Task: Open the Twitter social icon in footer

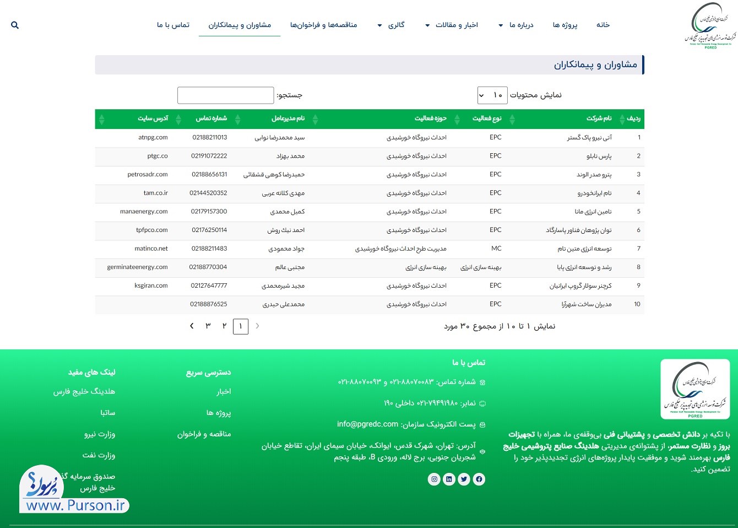Action: click(x=464, y=479)
